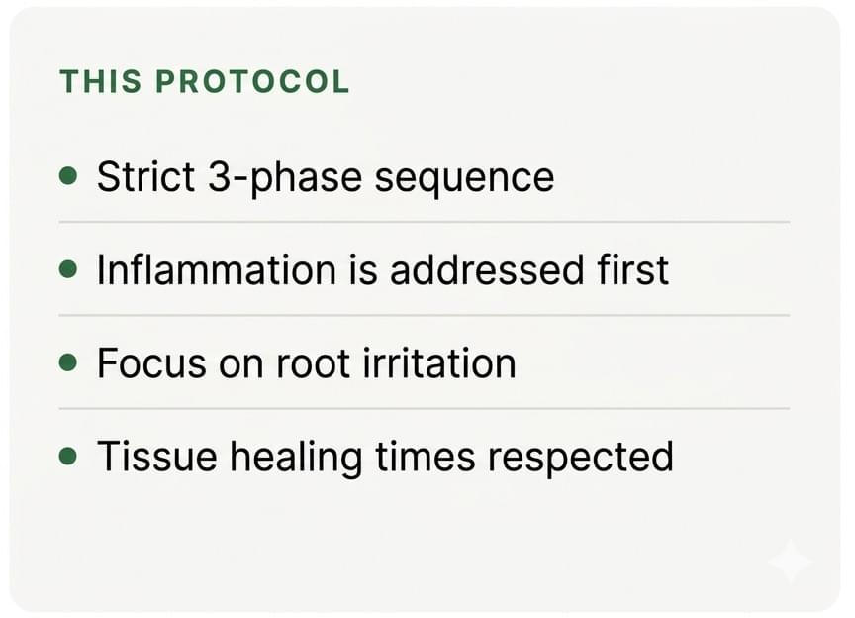
Task: Click the green bullet beside Inflammation is addressed first
Action: pos(68,269)
